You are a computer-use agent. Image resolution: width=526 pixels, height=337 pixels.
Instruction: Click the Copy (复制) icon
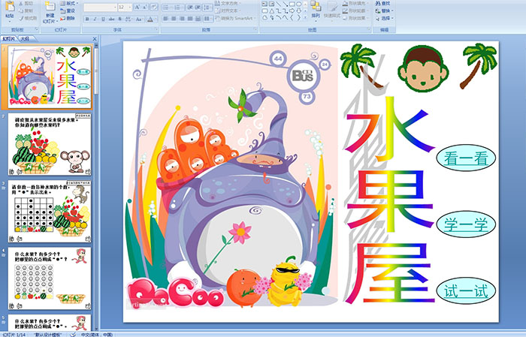[21, 11]
